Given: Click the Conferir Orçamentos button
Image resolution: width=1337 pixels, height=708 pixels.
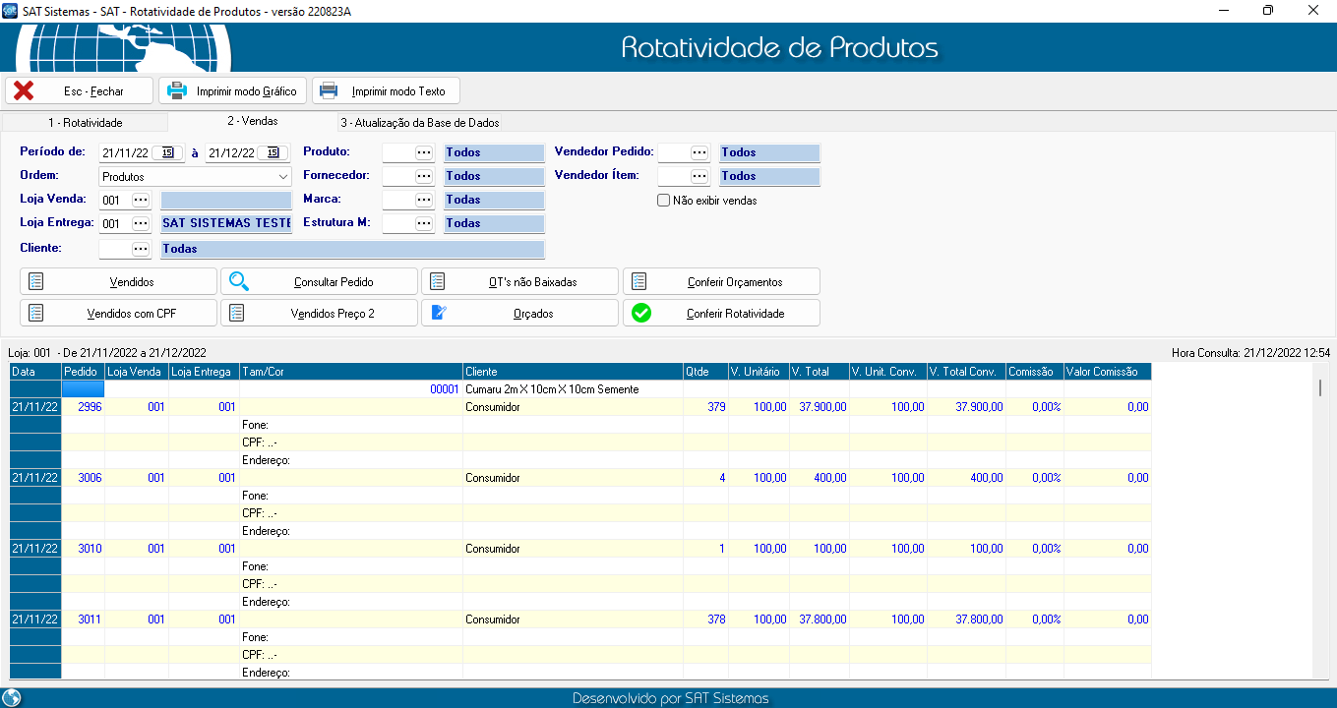Looking at the screenshot, I should pyautogui.click(x=721, y=282).
